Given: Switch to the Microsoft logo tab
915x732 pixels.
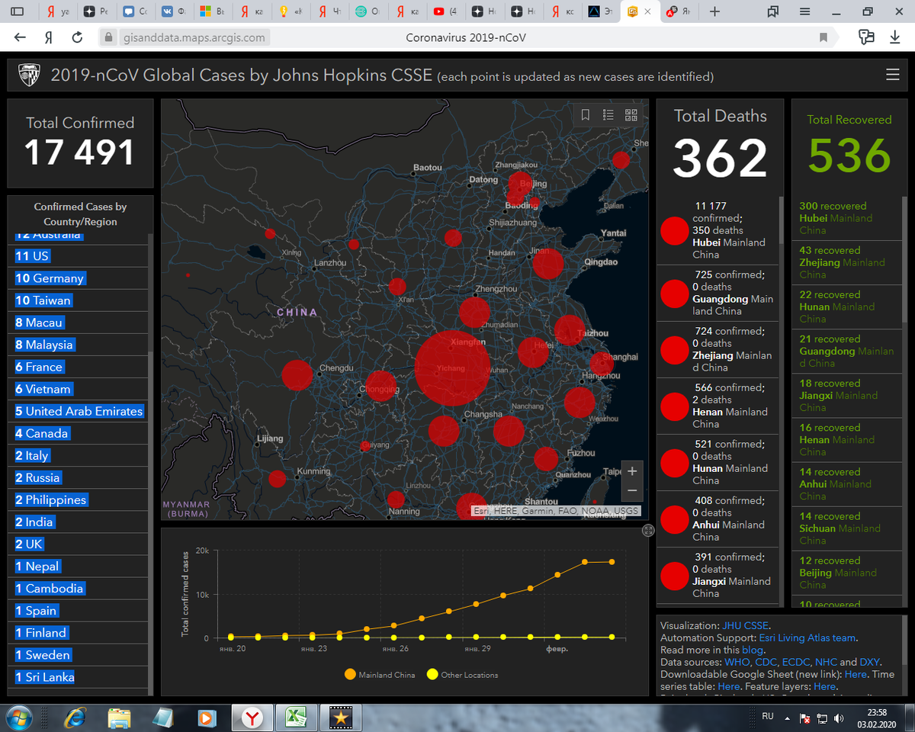Looking at the screenshot, I should tap(212, 11).
